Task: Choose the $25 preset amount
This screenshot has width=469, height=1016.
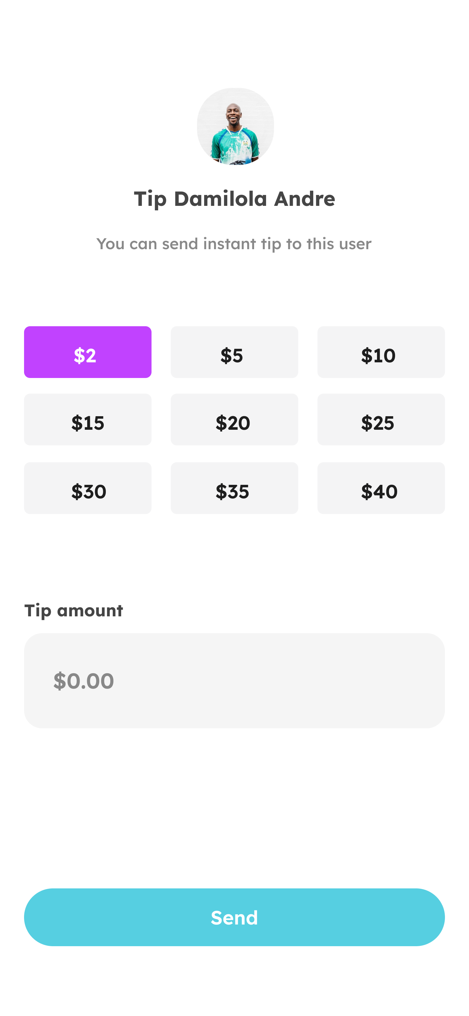Action: 381,419
